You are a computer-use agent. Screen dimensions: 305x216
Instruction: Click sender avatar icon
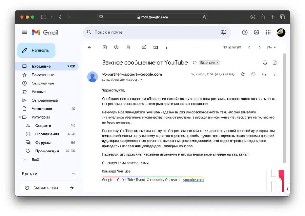click(x=92, y=77)
